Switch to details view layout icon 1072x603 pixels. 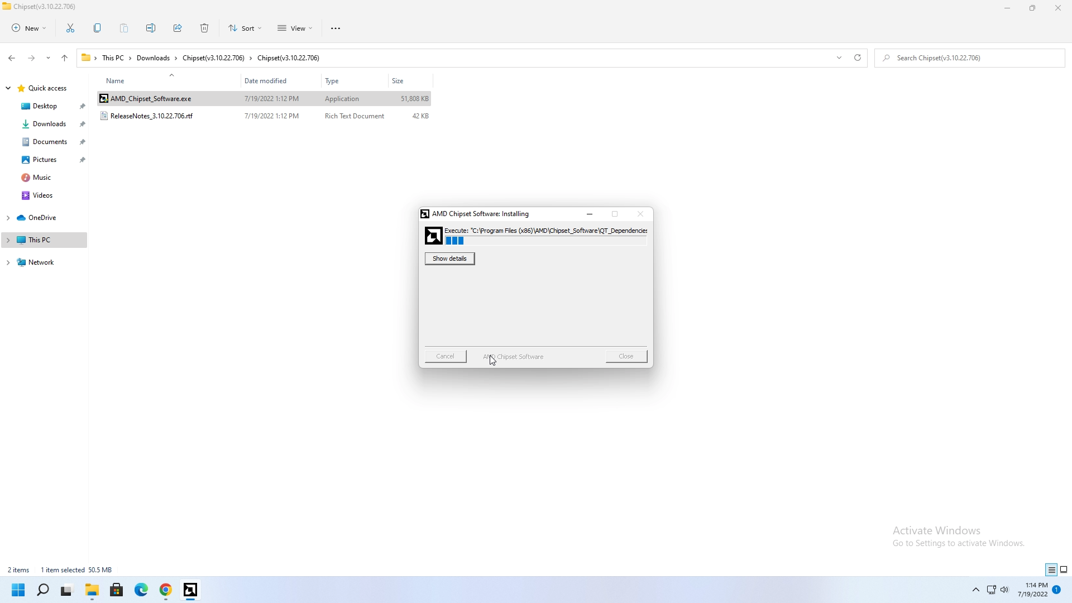tap(1051, 570)
